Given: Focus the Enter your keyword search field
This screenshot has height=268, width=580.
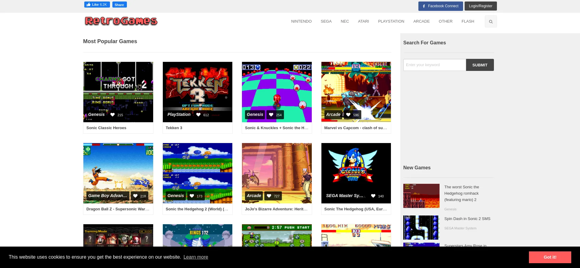Looking at the screenshot, I should (x=435, y=65).
